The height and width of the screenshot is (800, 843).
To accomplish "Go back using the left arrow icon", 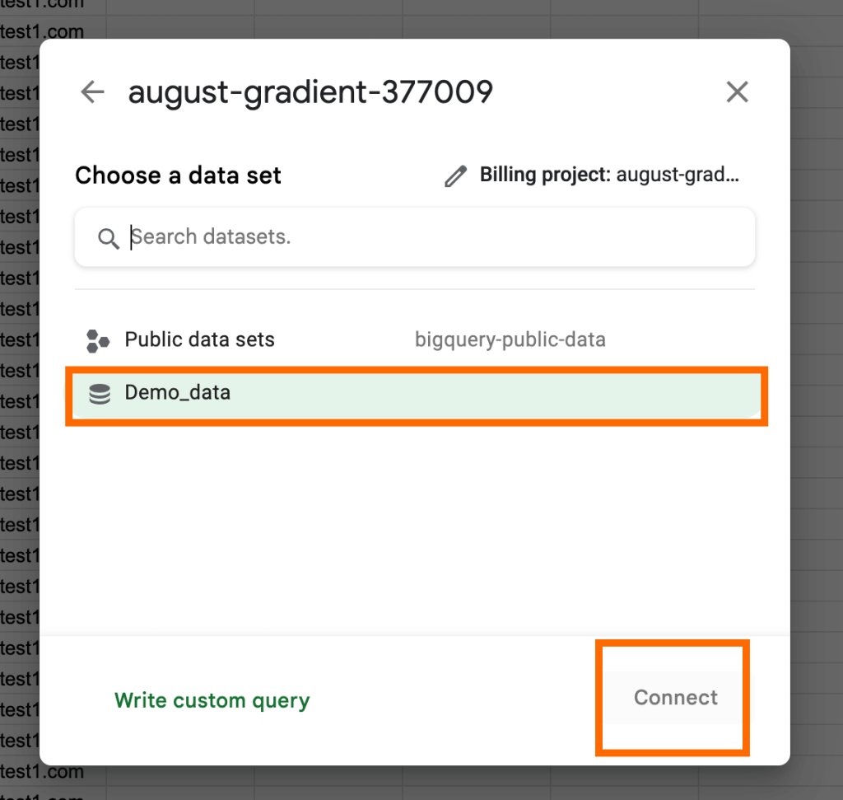I will tap(92, 92).
